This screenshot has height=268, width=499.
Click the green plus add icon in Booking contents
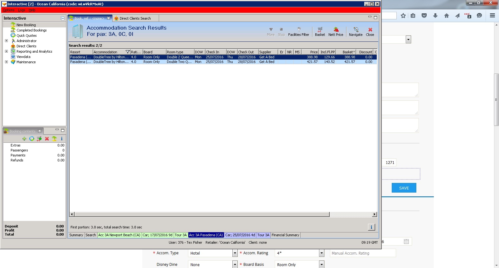click(x=24, y=139)
